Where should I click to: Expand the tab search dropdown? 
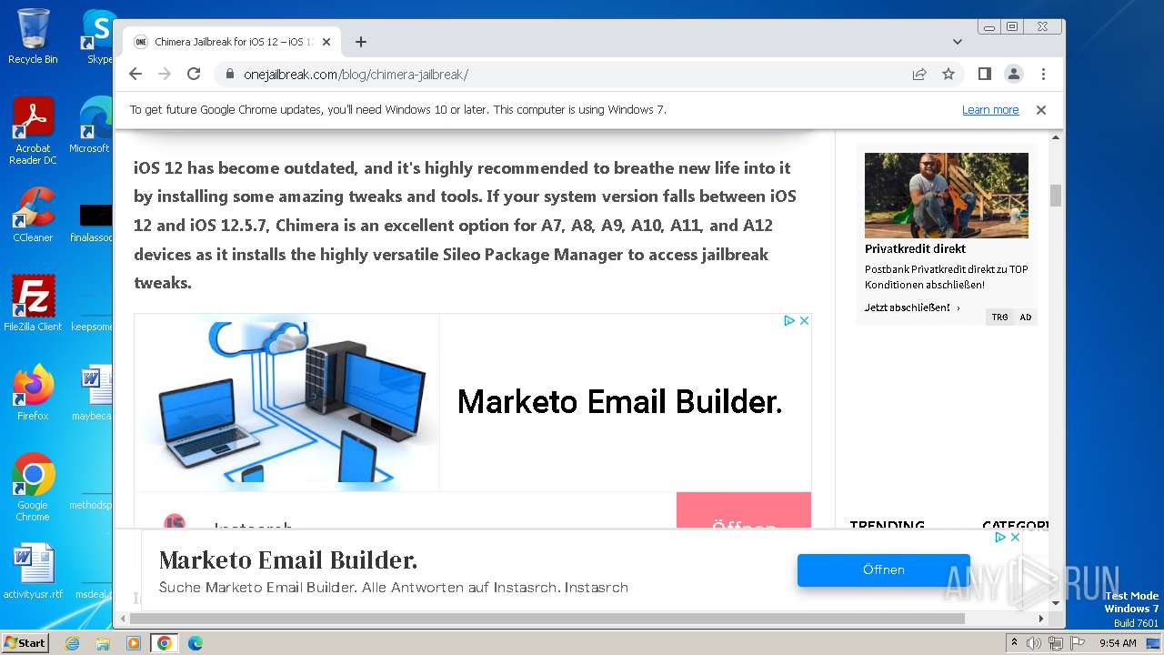(x=958, y=42)
